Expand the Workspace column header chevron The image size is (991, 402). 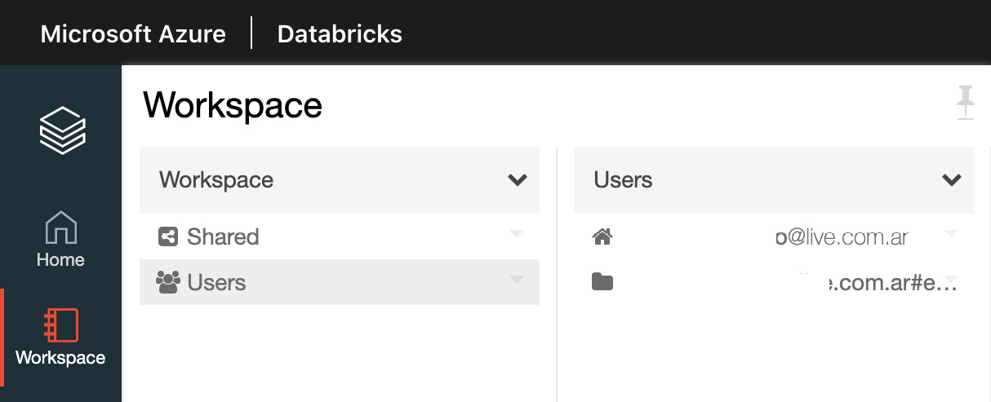tap(518, 180)
